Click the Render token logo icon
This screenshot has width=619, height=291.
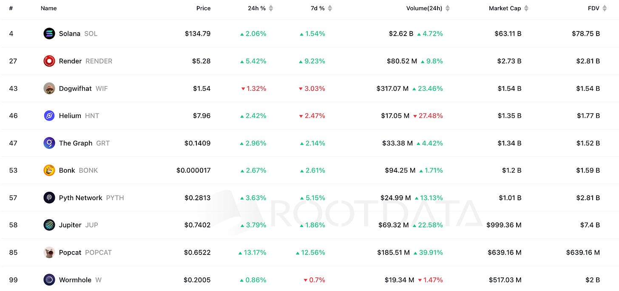click(49, 61)
